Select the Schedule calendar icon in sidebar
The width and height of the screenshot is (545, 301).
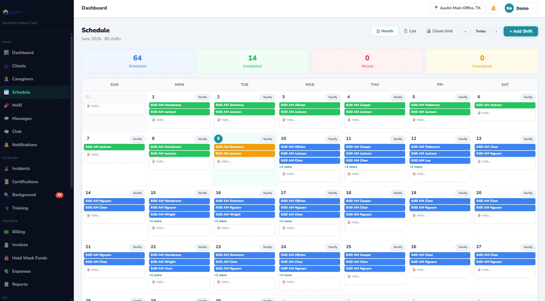(6, 92)
